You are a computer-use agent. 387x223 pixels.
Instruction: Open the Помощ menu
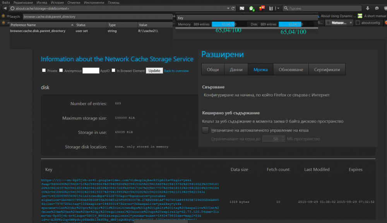point(113,2)
